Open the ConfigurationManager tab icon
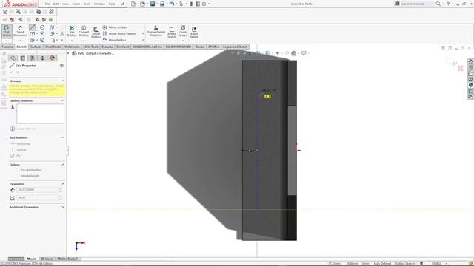Viewport: 474px width, 266px height. coord(33,58)
